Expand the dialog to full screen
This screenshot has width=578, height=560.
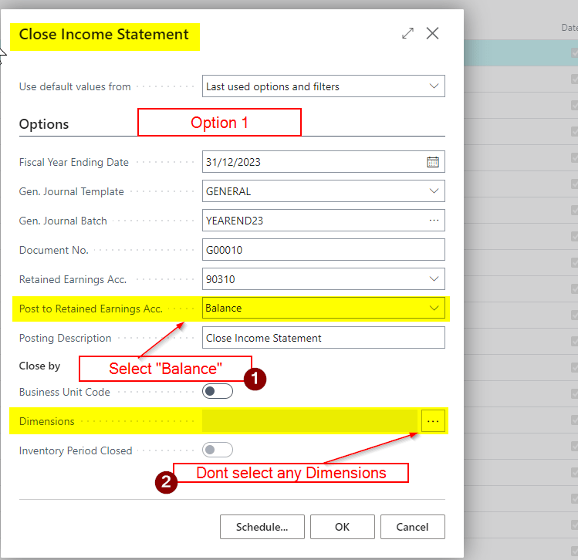pyautogui.click(x=407, y=33)
